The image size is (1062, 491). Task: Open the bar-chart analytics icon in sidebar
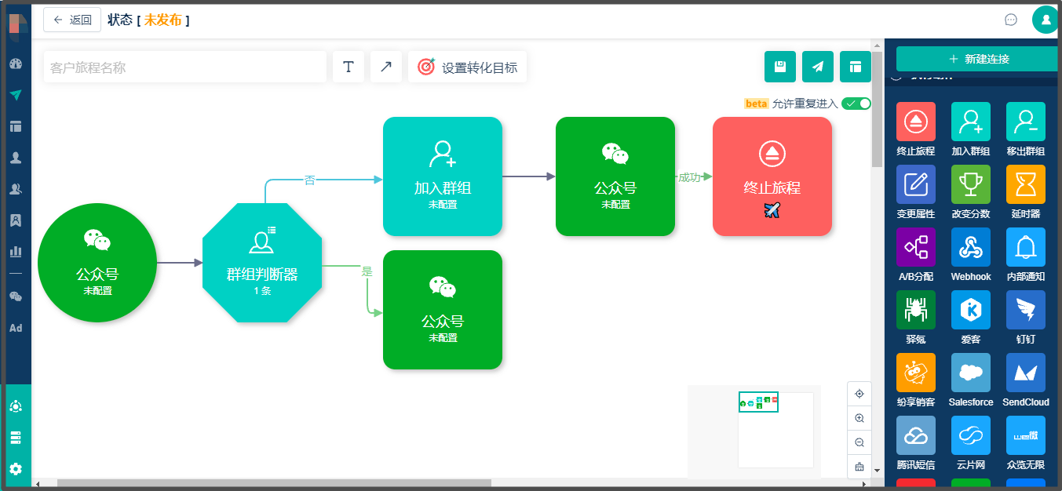coord(16,252)
